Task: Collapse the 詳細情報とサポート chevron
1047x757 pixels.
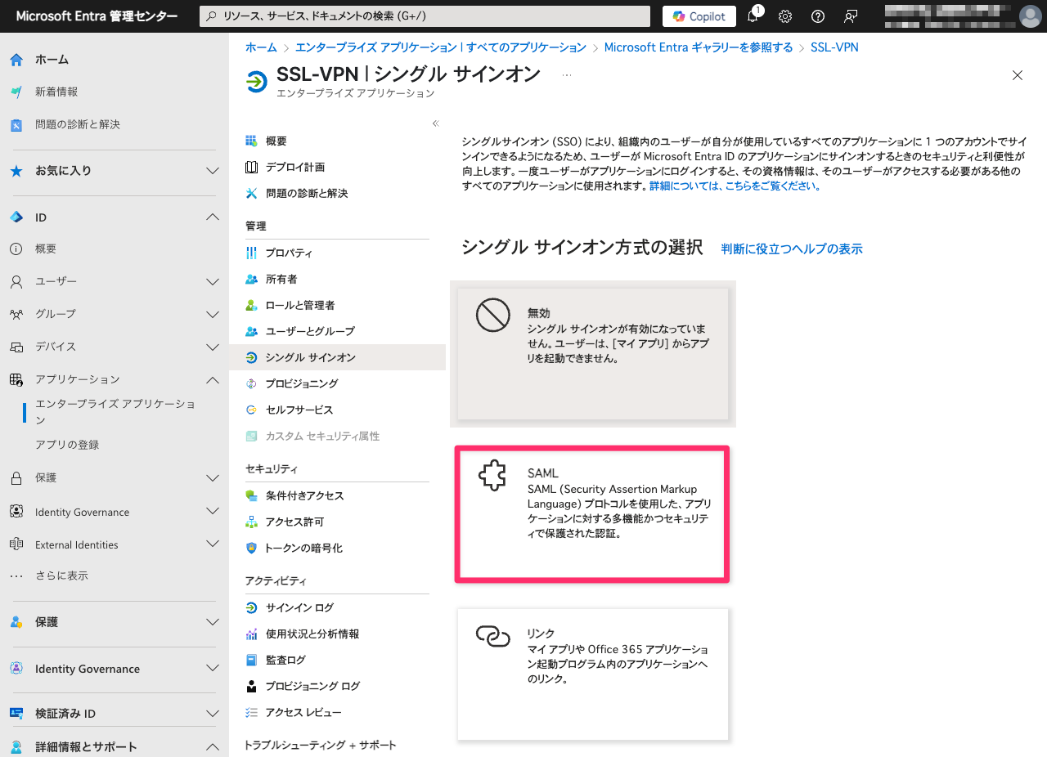Action: (213, 747)
